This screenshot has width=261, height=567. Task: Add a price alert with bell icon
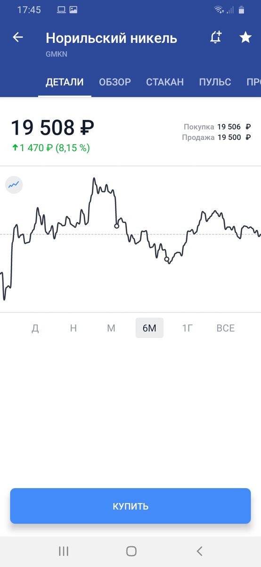[216, 37]
